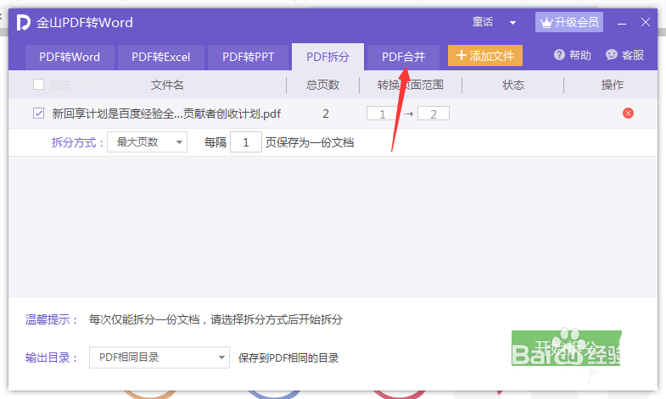Click the 状态 column header
The image size is (666, 399).
[x=513, y=85]
